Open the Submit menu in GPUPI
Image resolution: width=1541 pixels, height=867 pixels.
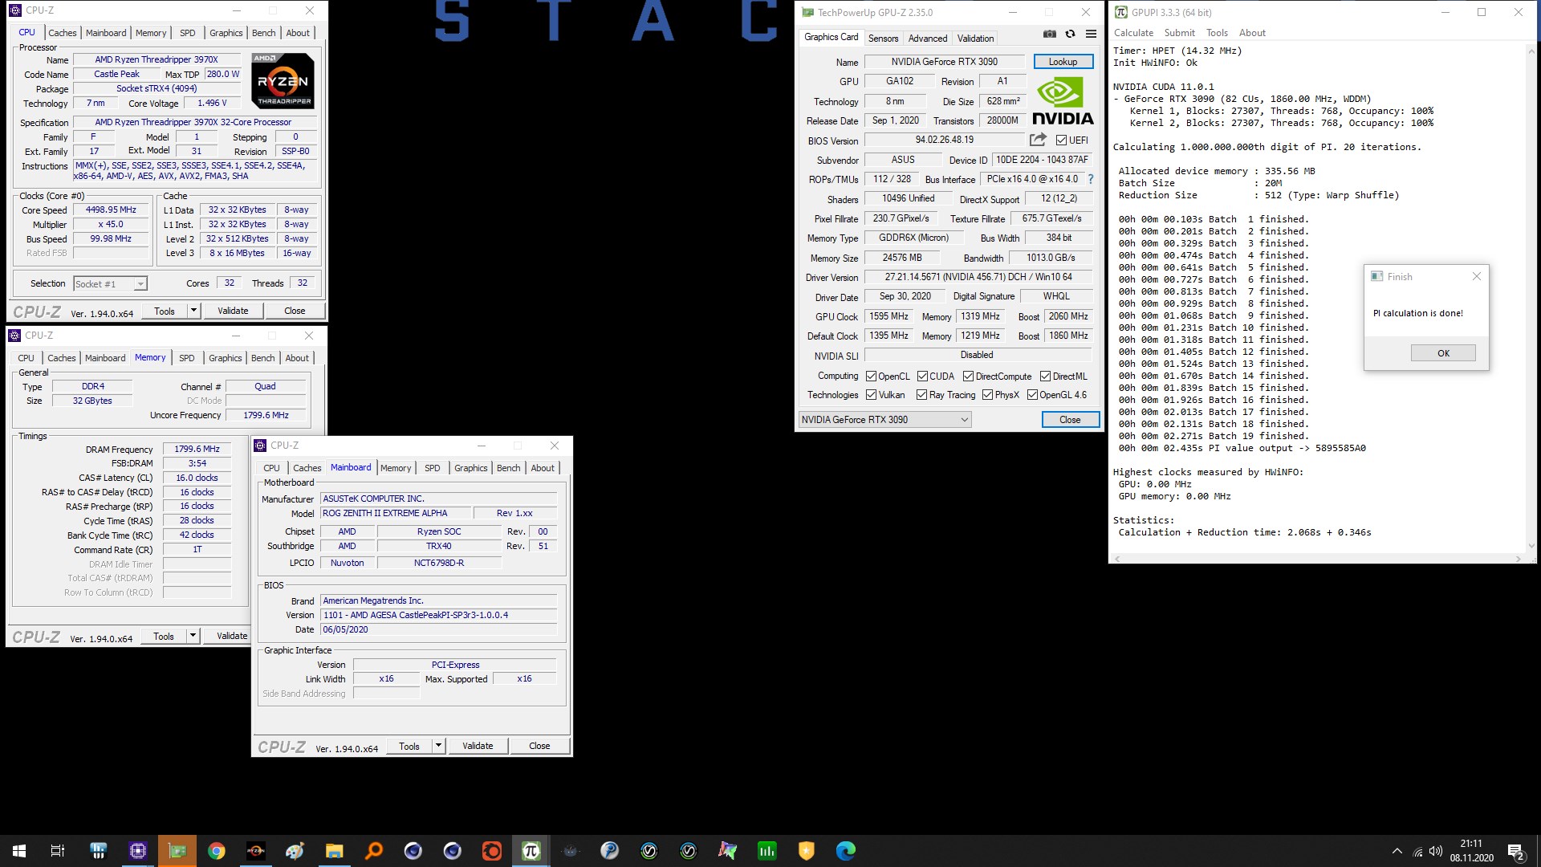pyautogui.click(x=1179, y=33)
